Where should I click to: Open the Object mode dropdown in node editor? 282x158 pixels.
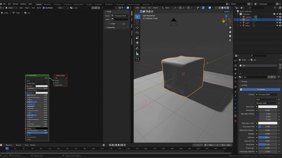tap(11, 8)
